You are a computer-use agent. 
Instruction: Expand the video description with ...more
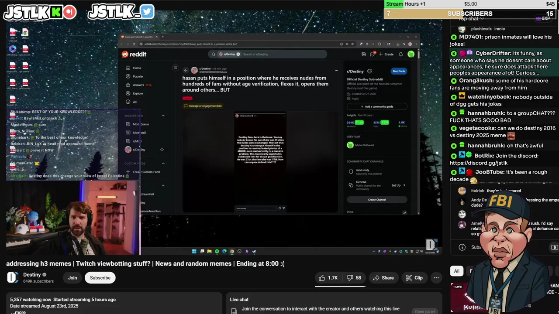(18, 312)
